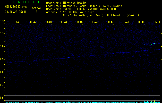The height and width of the screenshot is (103, 162).
Task: Select the file name HI09260540.png
Action: coord(16,7)
